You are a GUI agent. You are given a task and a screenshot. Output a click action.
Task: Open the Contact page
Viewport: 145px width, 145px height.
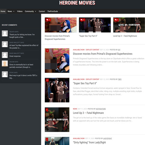point(42,11)
